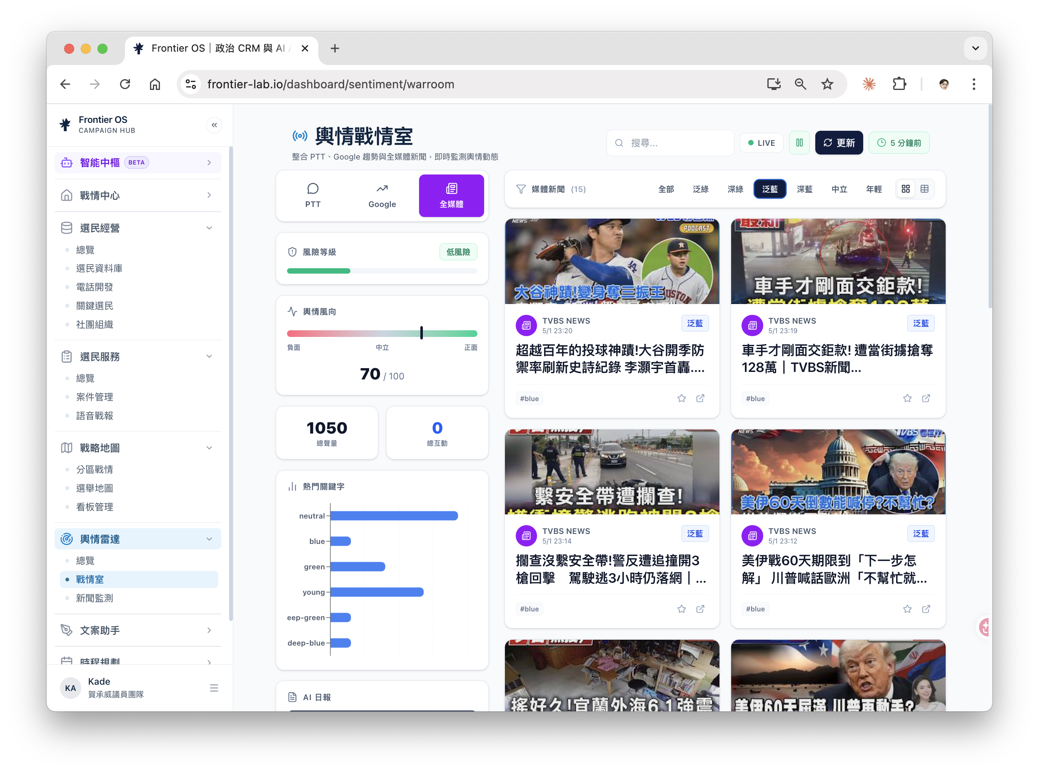The height and width of the screenshot is (773, 1039).
Task: Click the neutral bar in 熱門關鍵字 chart
Action: click(x=394, y=516)
